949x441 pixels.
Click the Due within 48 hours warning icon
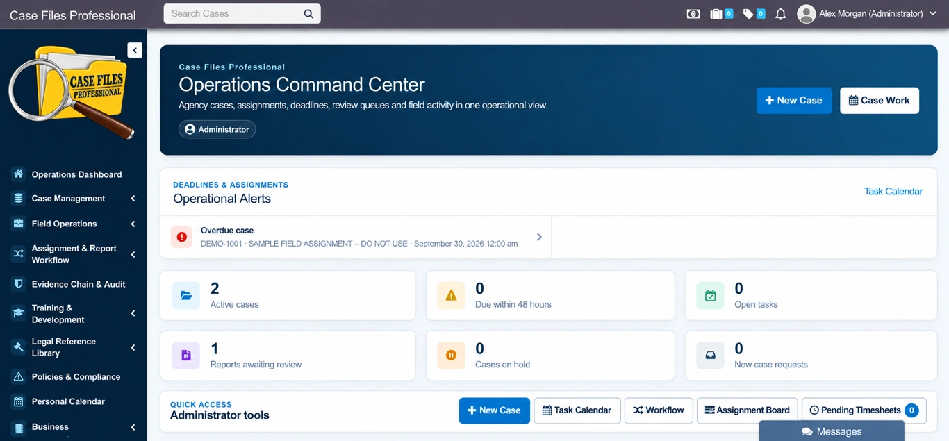451,296
